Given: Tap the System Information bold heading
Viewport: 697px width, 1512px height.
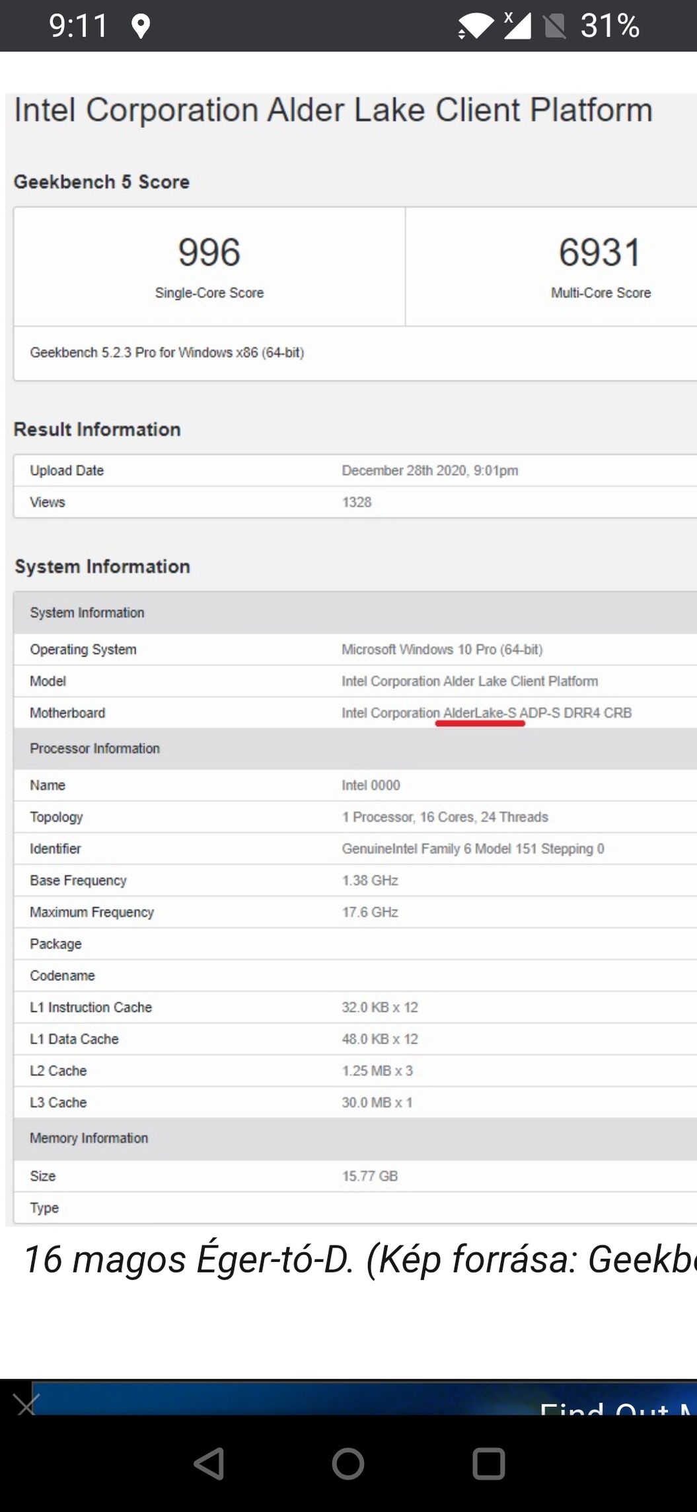Looking at the screenshot, I should [102, 567].
